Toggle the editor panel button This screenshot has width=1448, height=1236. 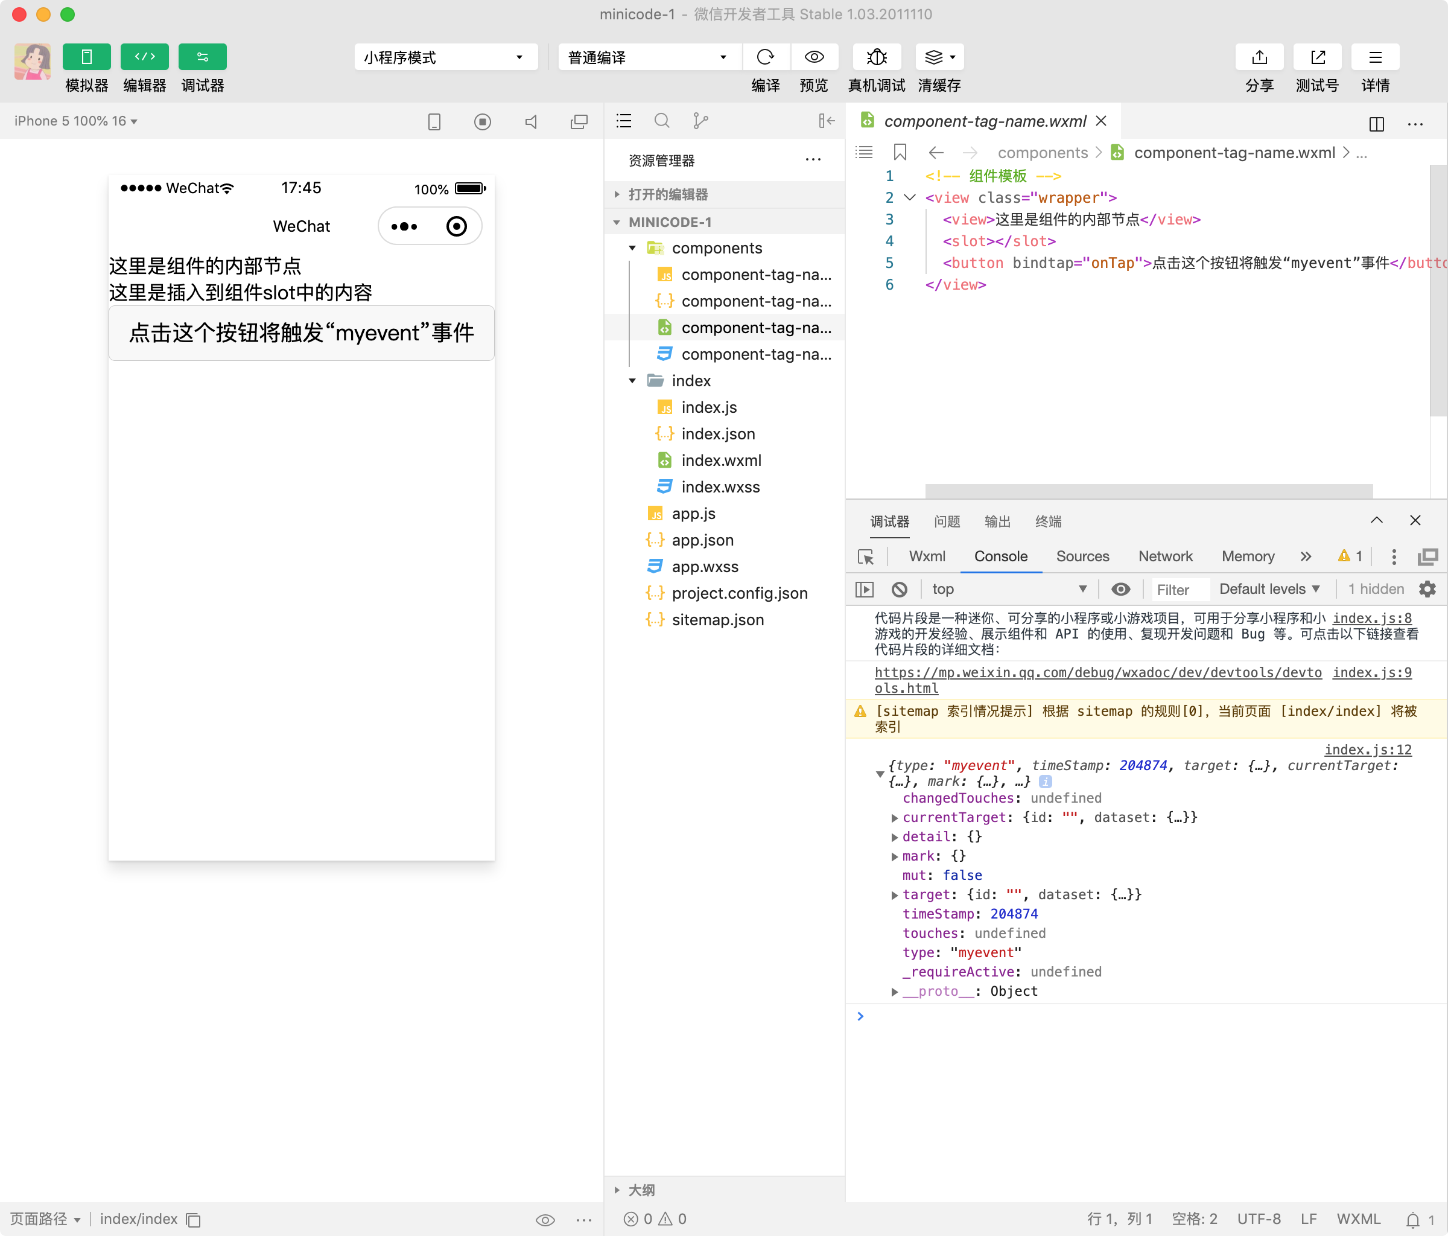(145, 57)
